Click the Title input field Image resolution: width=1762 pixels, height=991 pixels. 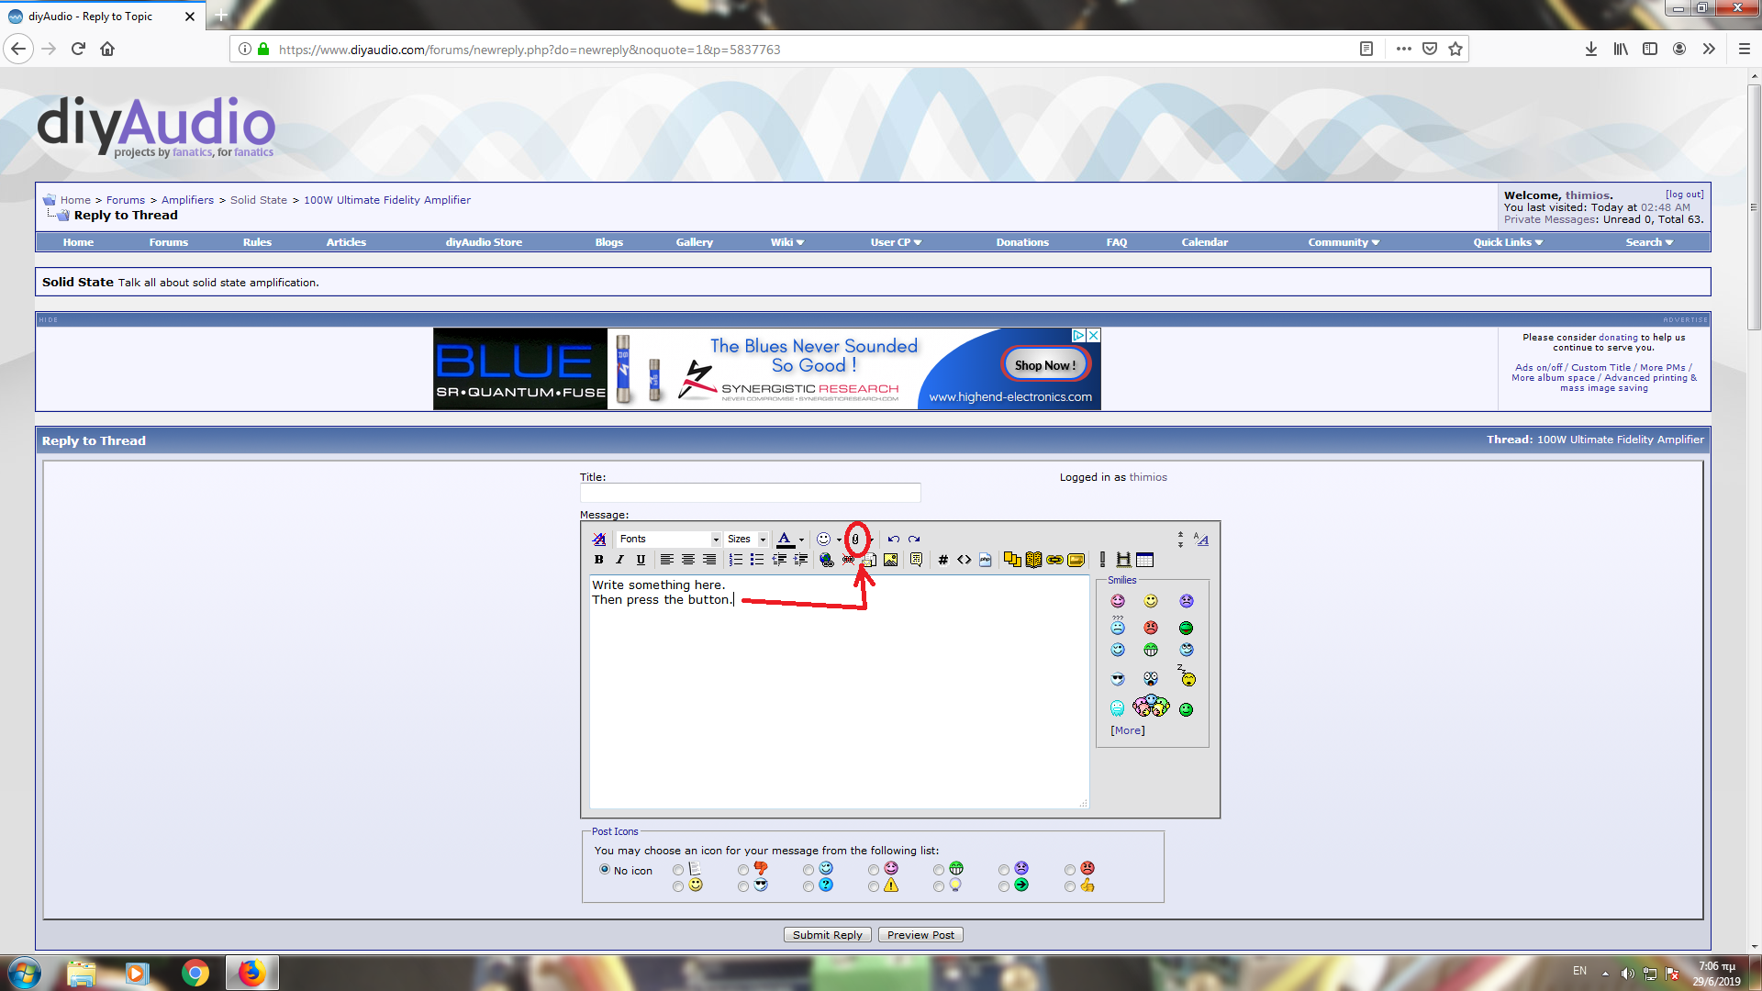750,493
